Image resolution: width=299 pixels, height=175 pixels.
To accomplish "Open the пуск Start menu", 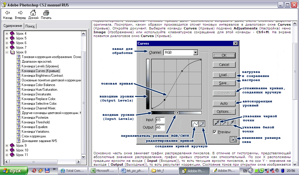I will tap(14, 171).
